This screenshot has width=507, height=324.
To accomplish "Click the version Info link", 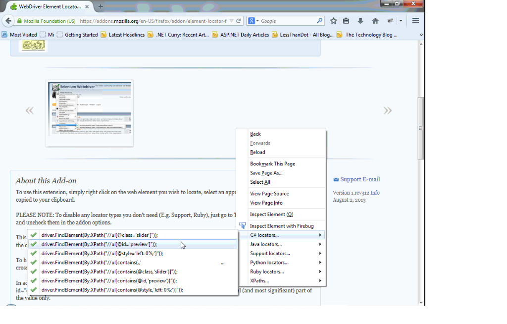I will (375, 193).
